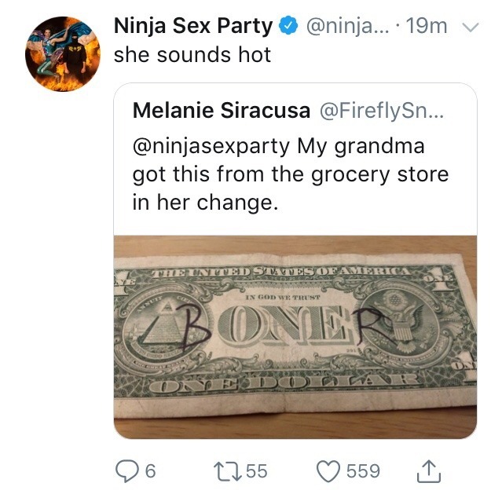The height and width of the screenshot is (494, 502).
Task: Click the 19m timestamp
Action: pos(428,26)
